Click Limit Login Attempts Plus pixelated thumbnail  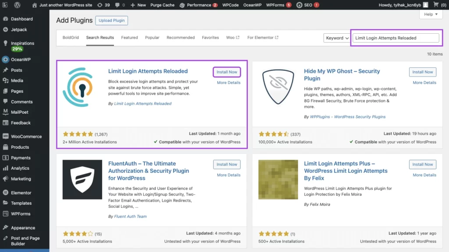tap(278, 179)
